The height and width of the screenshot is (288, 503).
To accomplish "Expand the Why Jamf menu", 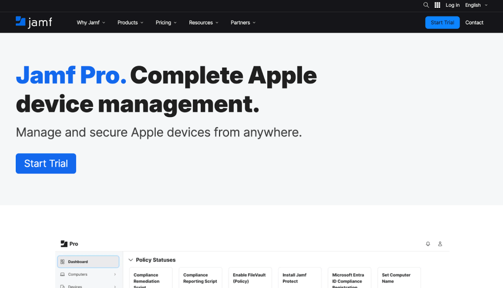I will [x=91, y=23].
